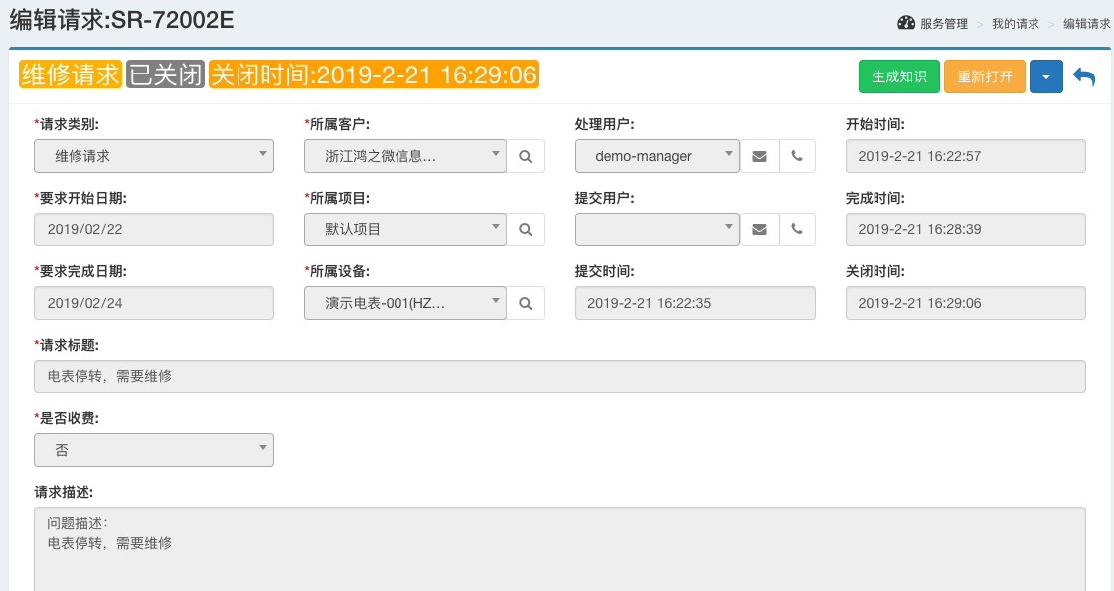Click search icon beside 所属设备 dropdown
Viewport: 1114px width, 591px height.
tap(525, 303)
